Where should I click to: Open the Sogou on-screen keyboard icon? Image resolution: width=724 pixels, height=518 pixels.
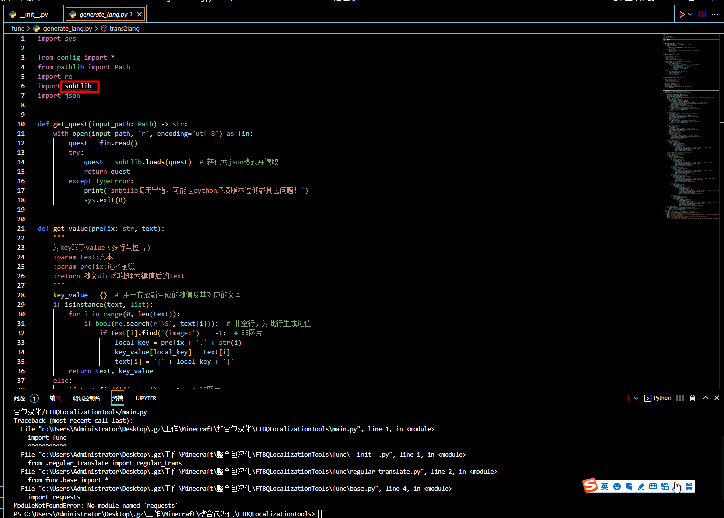pos(653,486)
